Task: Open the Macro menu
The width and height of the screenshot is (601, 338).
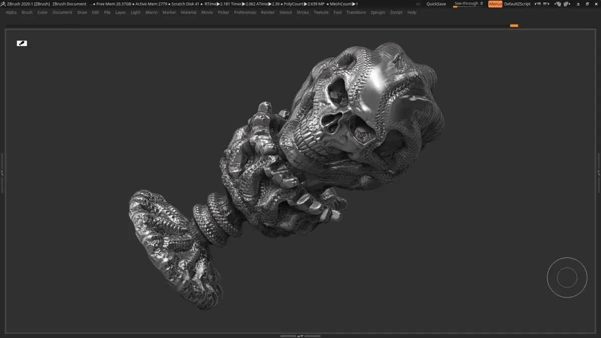Action: pos(151,13)
